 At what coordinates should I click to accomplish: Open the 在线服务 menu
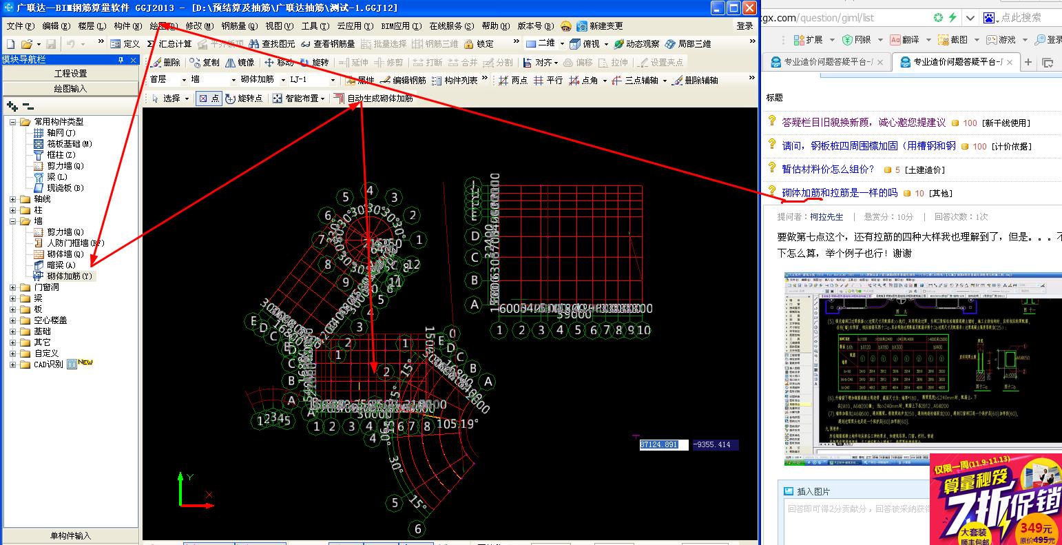coord(451,25)
